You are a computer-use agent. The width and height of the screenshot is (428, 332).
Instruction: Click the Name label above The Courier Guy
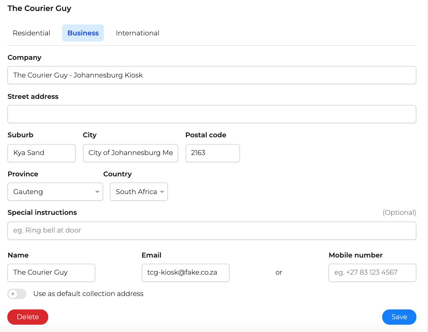18,255
